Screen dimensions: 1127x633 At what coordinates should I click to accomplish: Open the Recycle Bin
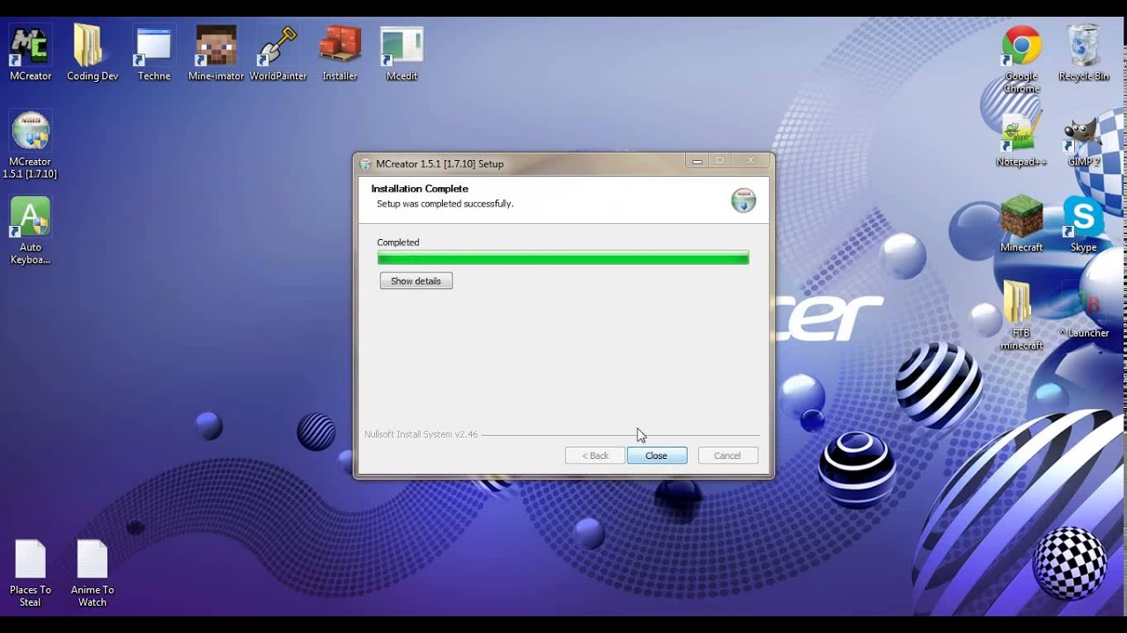[x=1083, y=53]
